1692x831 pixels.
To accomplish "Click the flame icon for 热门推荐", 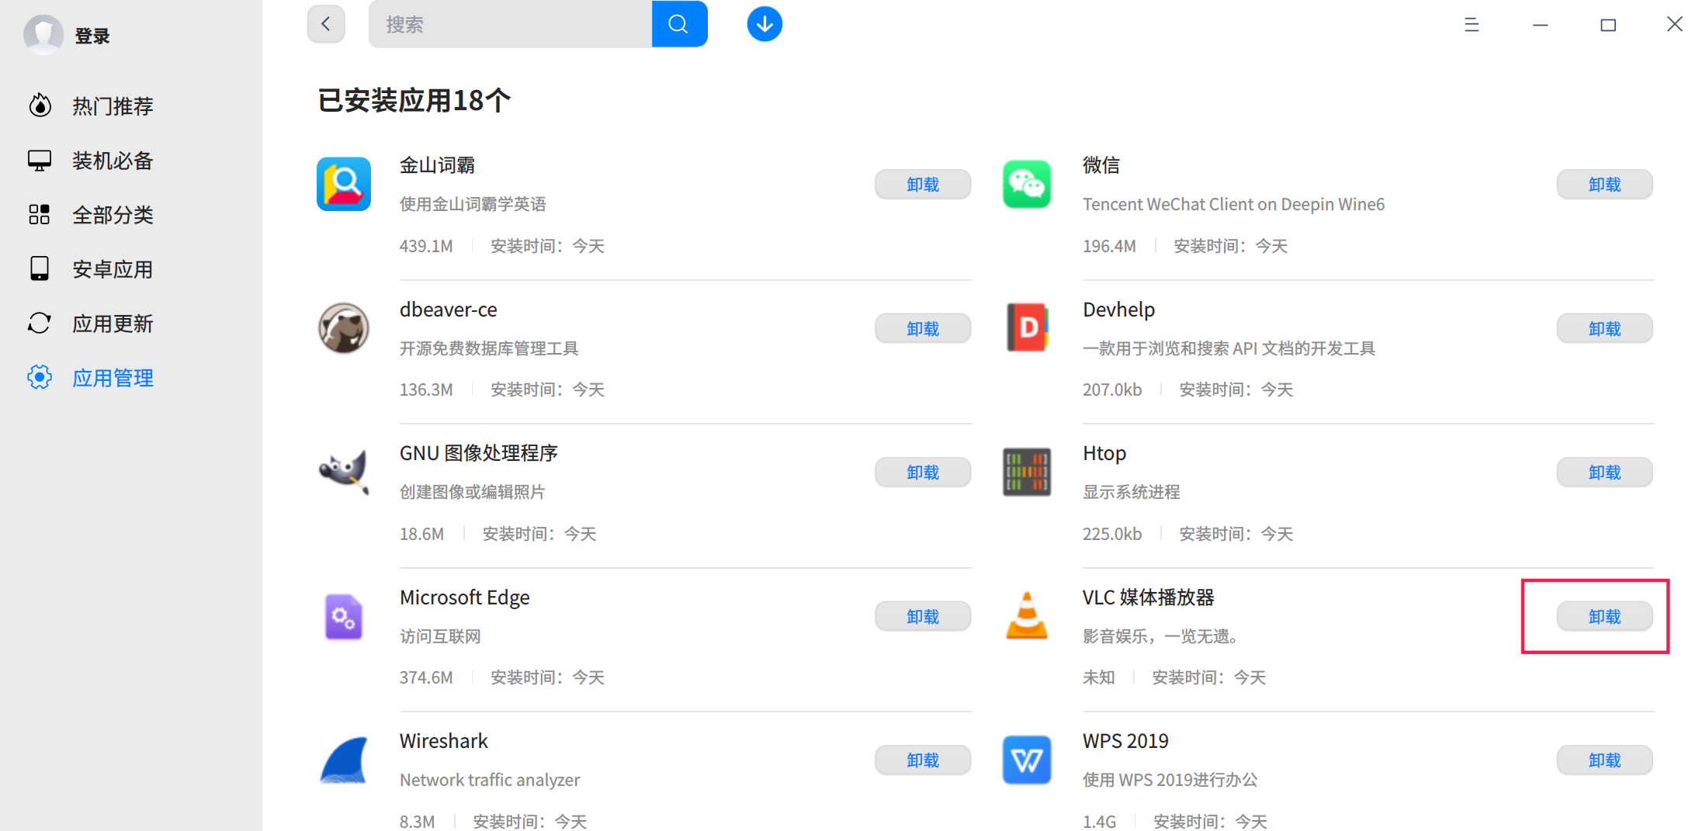I will [40, 106].
